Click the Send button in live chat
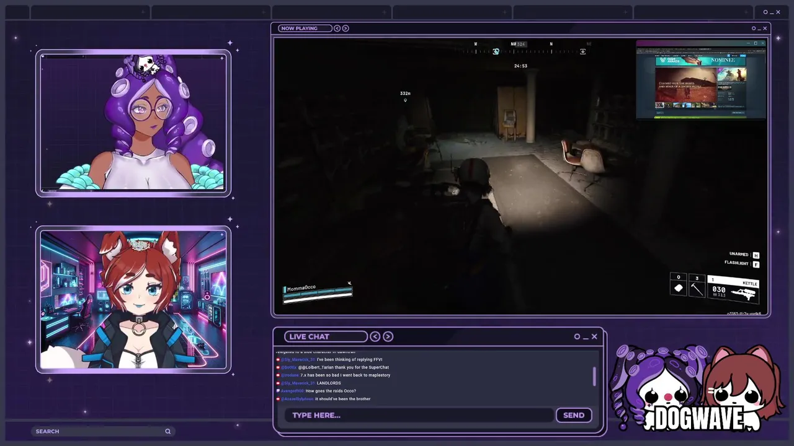 point(574,415)
